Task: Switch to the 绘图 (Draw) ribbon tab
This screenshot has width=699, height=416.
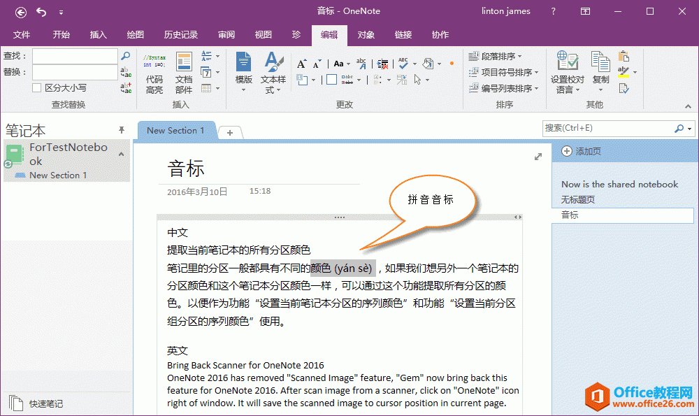Action: [x=136, y=35]
